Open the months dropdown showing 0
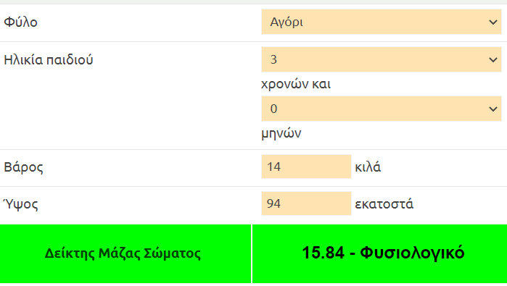The width and height of the screenshot is (507, 286). point(382,109)
